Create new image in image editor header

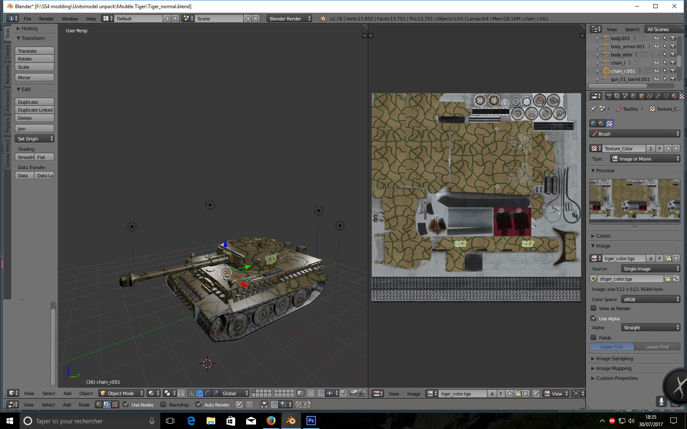(510, 393)
